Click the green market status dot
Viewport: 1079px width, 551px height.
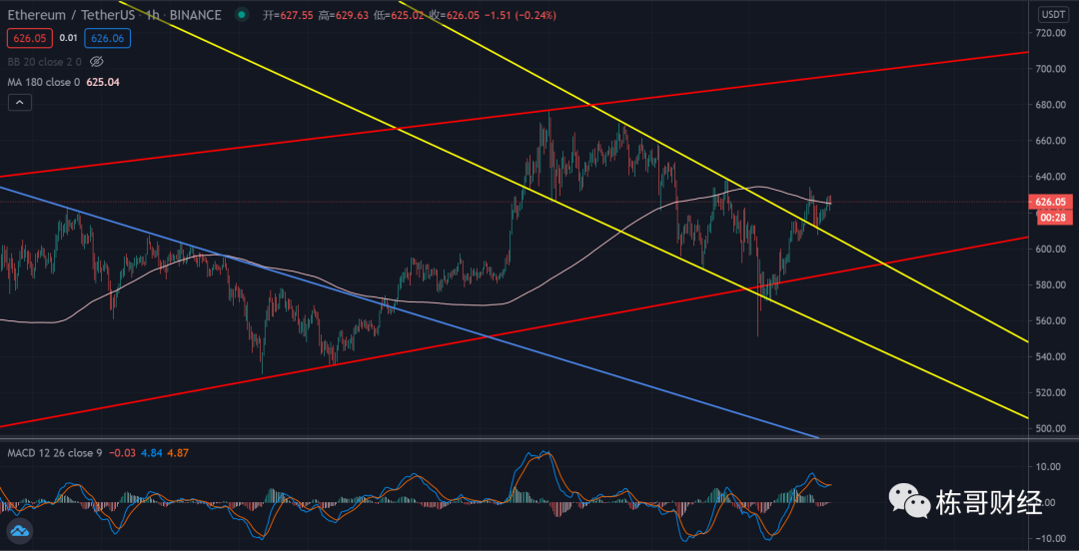[x=243, y=15]
